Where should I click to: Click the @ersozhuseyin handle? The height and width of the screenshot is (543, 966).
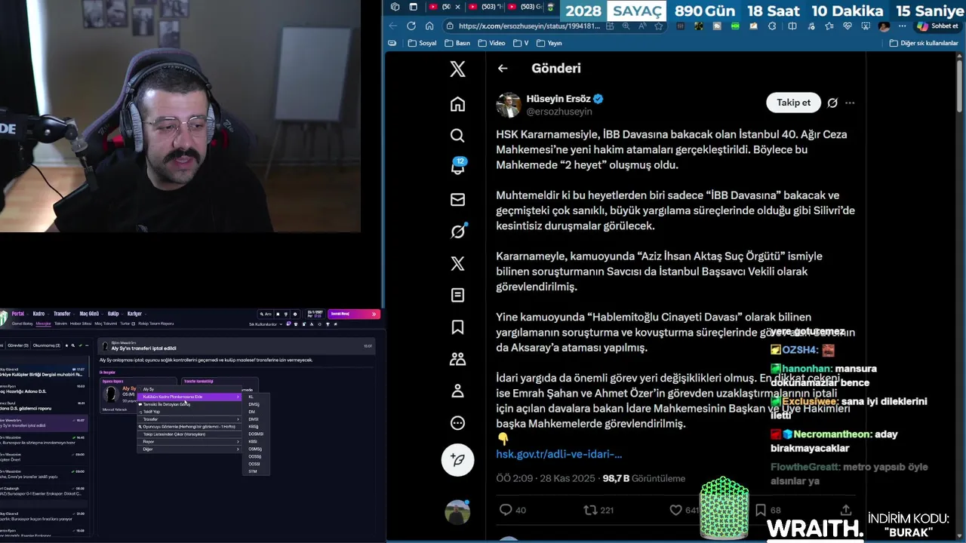point(559,112)
